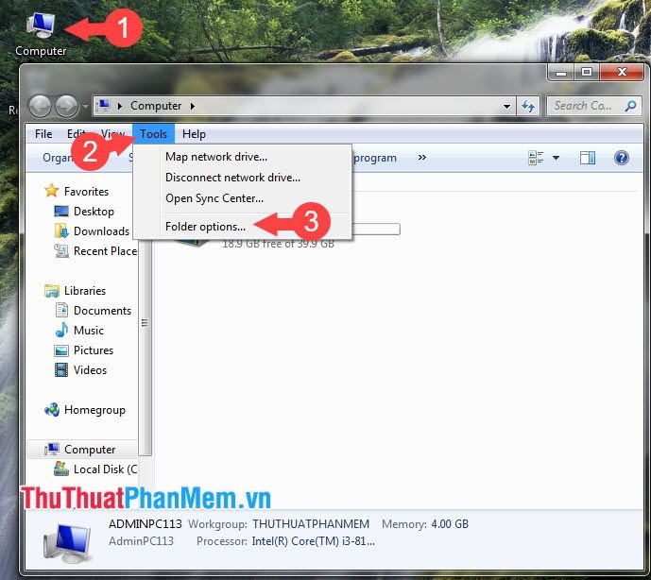Open the view options dropdown arrow
The image size is (651, 580).
click(556, 158)
